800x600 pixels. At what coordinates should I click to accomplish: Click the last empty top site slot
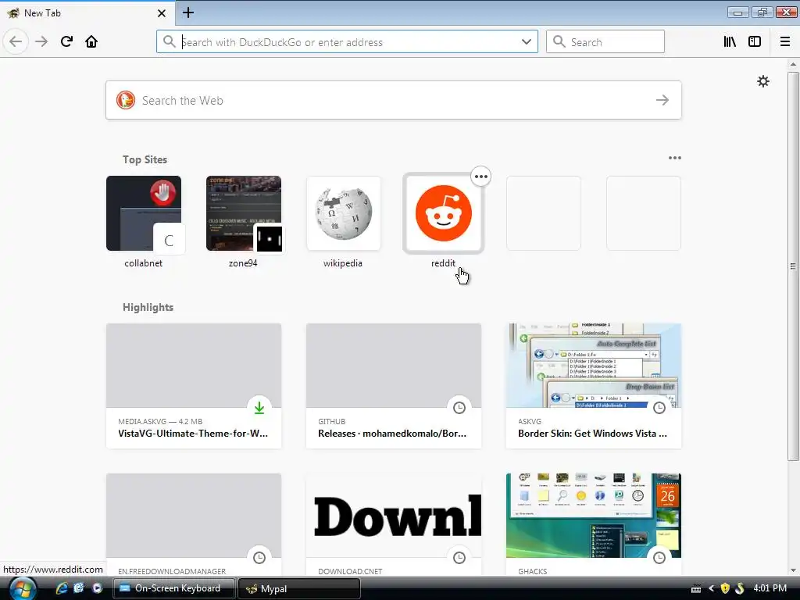coord(644,213)
